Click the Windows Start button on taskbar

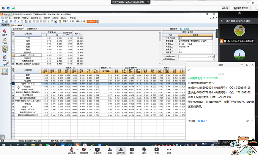point(3,145)
